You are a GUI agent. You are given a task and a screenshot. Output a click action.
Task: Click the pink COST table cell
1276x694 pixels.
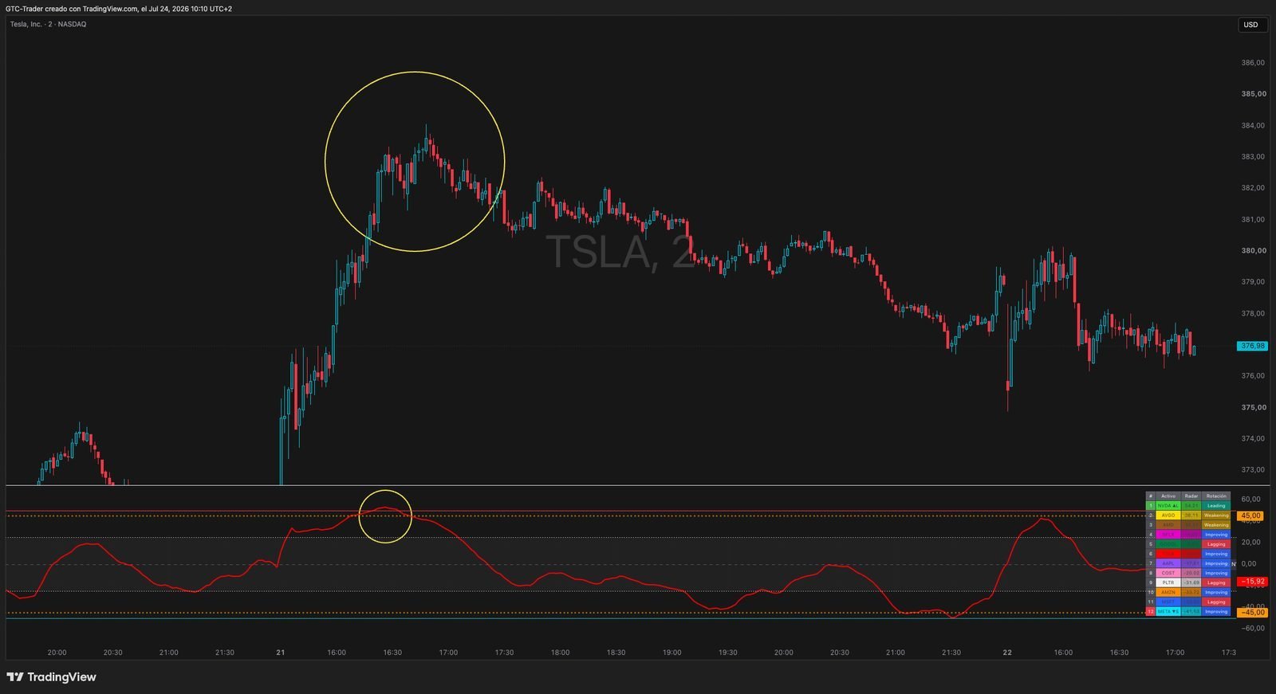coord(1168,573)
